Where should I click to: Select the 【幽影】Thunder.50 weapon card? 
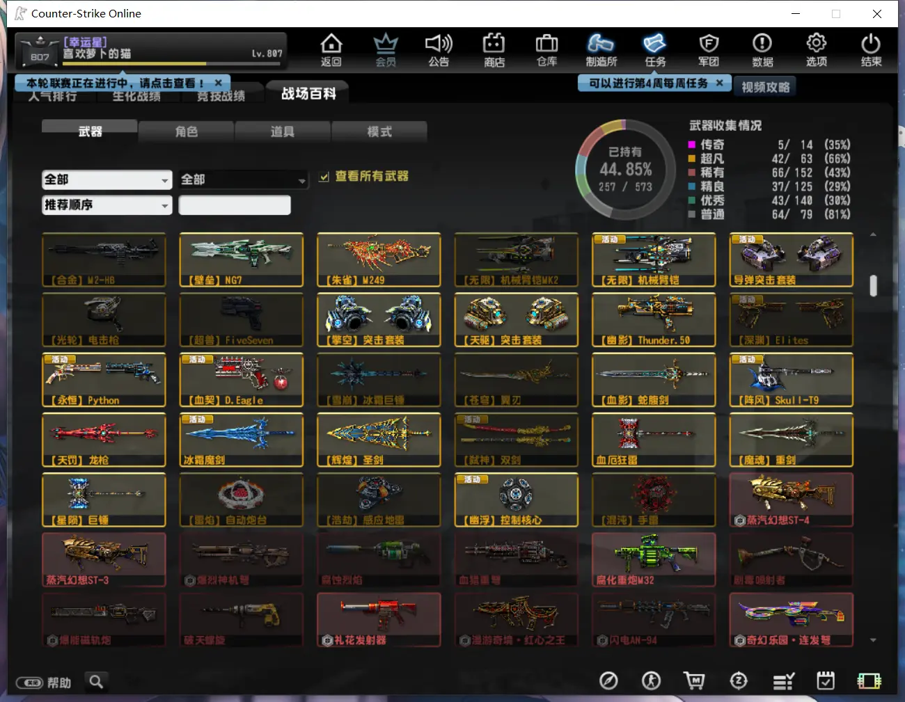(x=654, y=320)
